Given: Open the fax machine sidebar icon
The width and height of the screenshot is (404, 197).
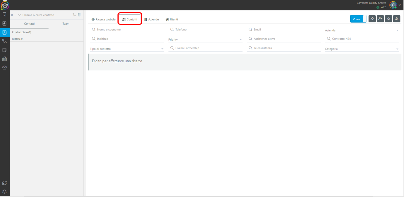Looking at the screenshot, I should [x=4, y=59].
